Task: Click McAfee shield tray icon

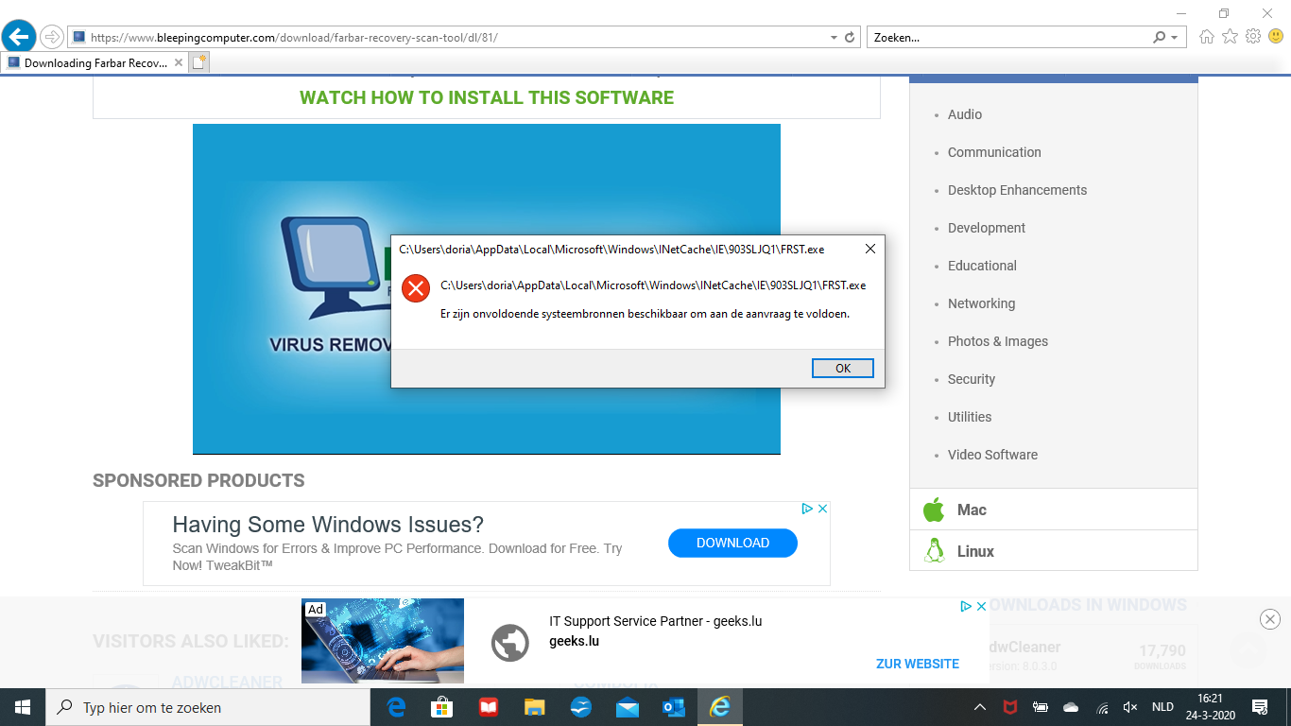Action: (1009, 707)
